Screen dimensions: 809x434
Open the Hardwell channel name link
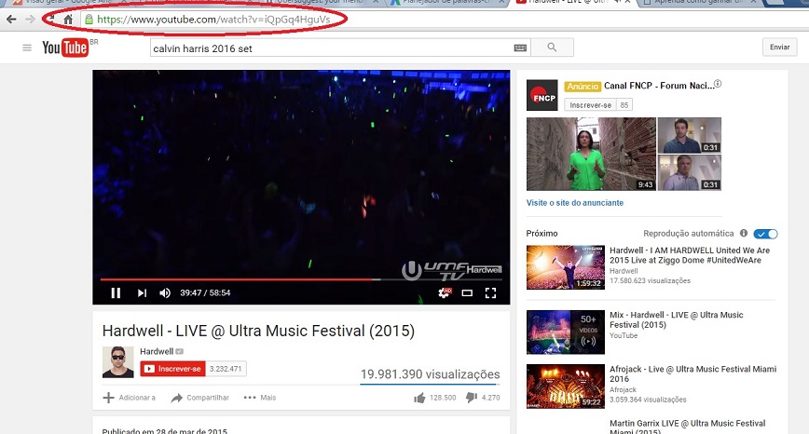pos(157,351)
